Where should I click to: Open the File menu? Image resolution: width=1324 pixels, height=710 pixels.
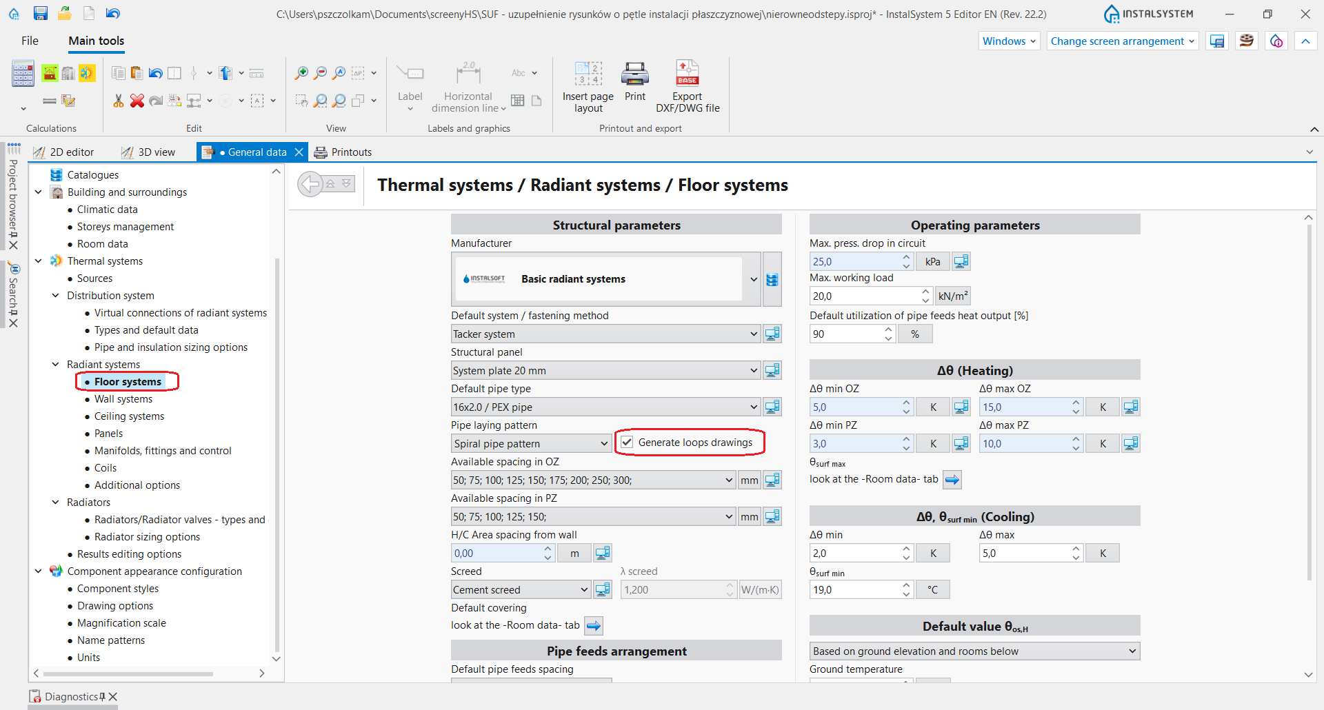coord(30,41)
